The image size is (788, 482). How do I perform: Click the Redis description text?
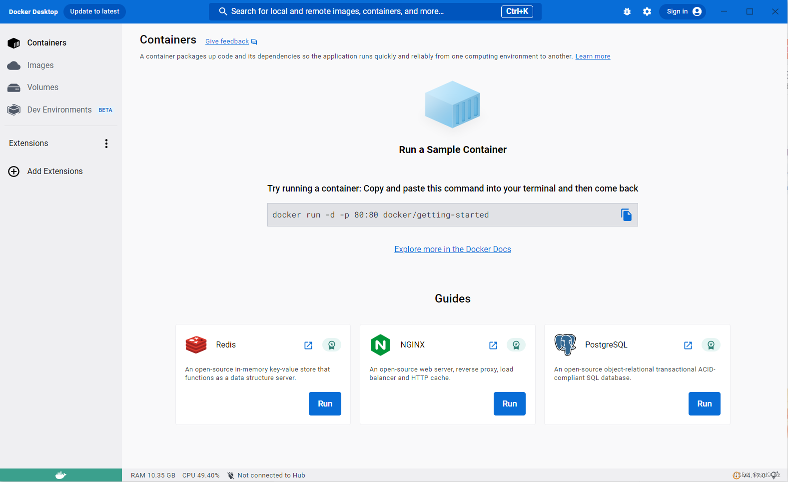tap(257, 374)
